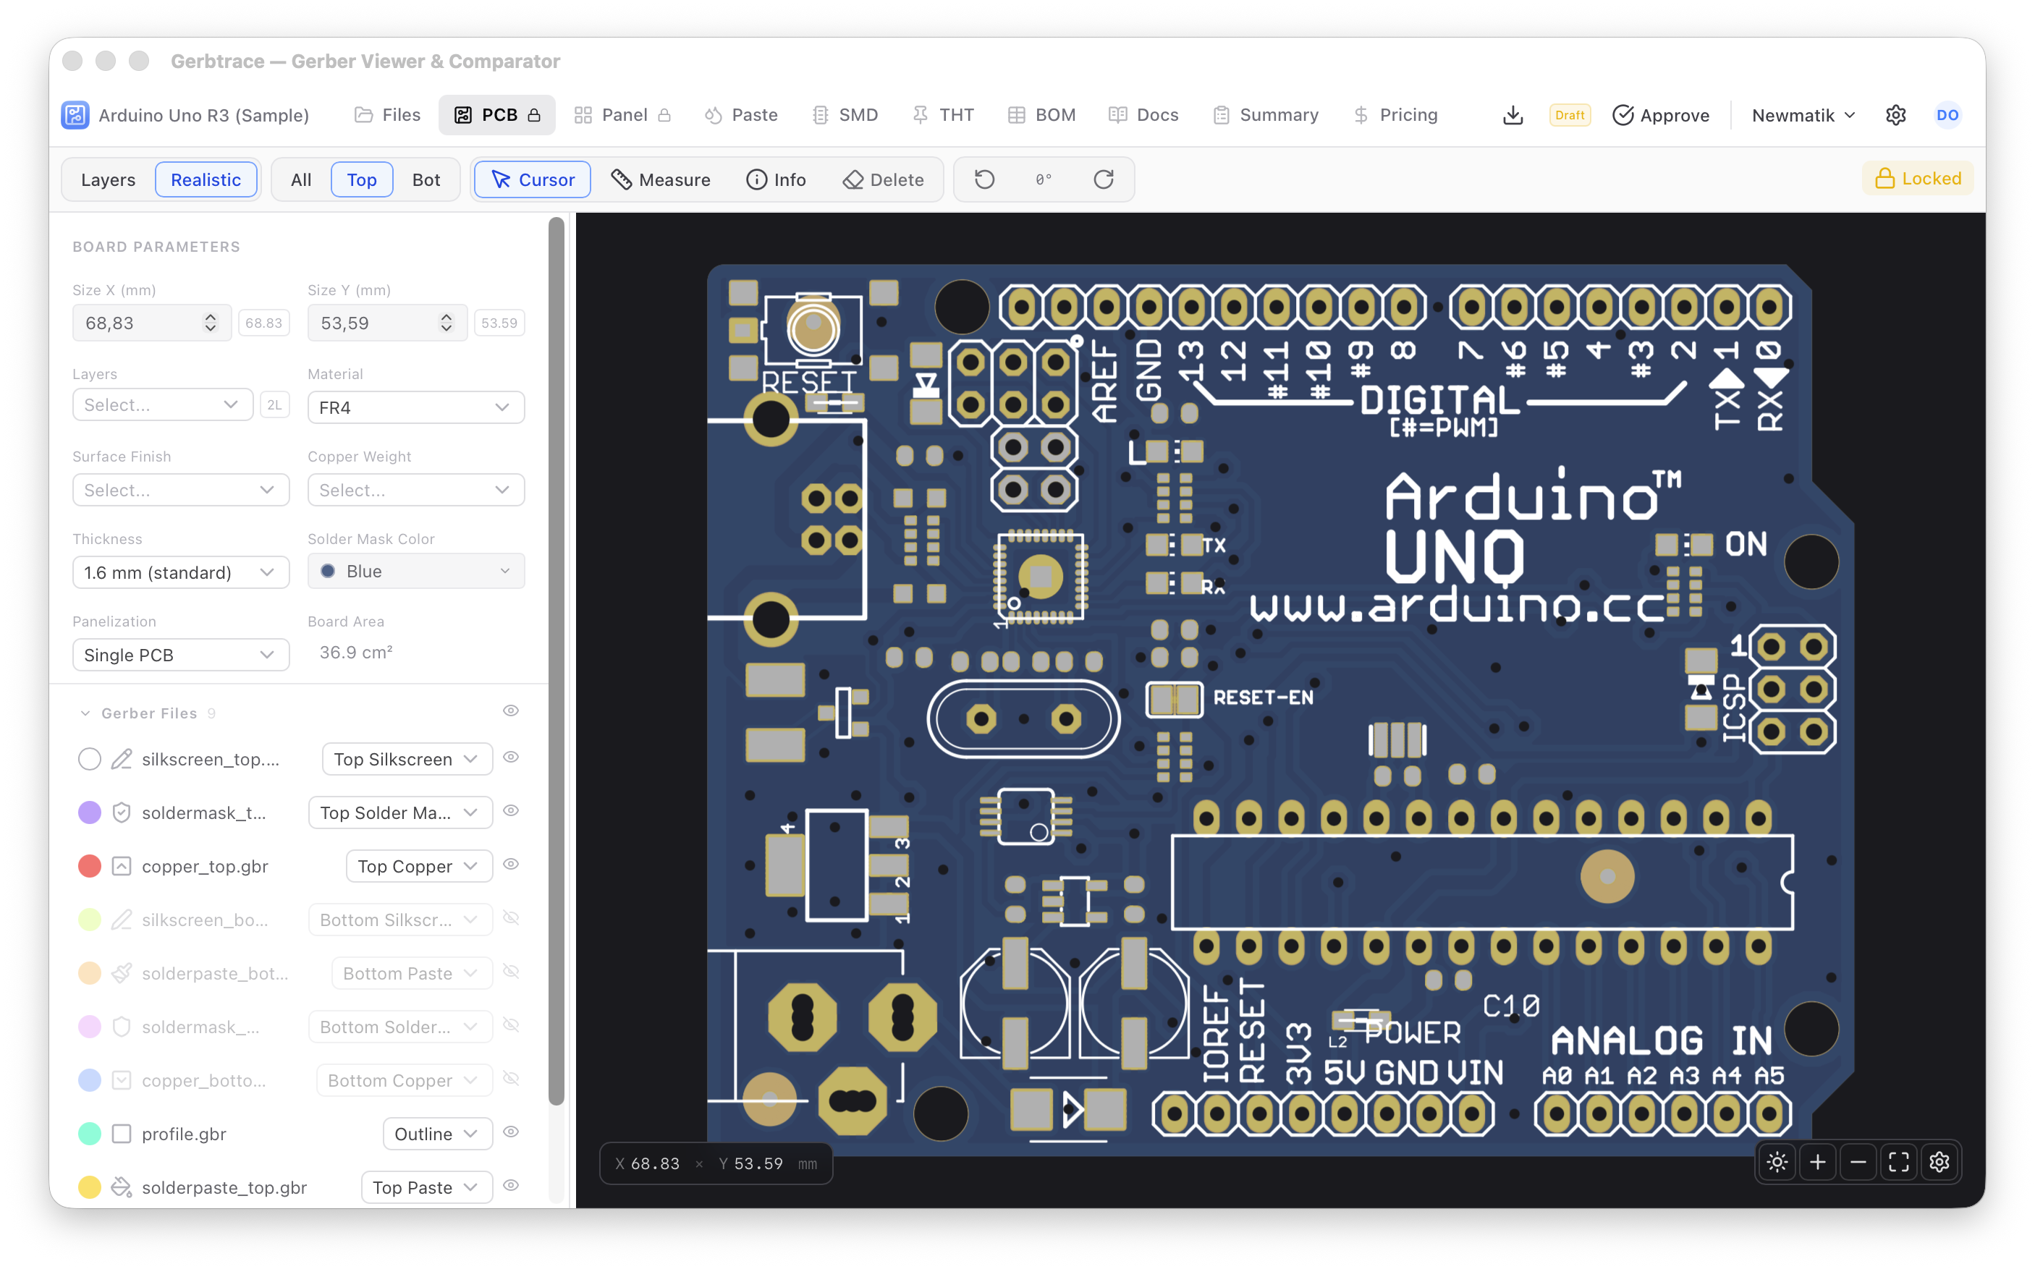Fit board to view with fullscreen icon
2035x1269 pixels.
point(1899,1163)
